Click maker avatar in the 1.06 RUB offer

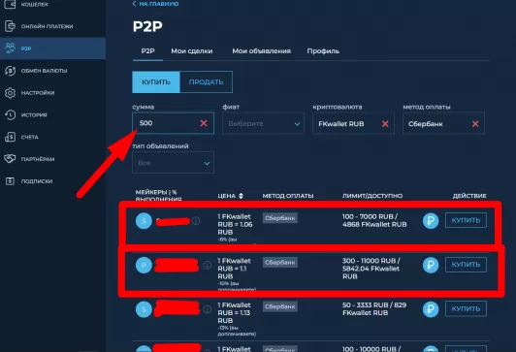click(x=144, y=221)
